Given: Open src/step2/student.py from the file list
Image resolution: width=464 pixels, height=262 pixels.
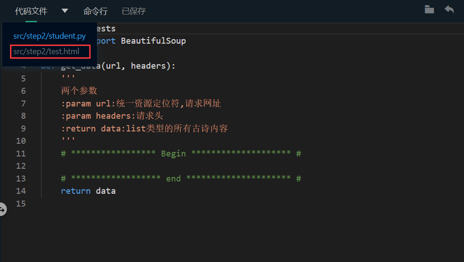Looking at the screenshot, I should 49,35.
